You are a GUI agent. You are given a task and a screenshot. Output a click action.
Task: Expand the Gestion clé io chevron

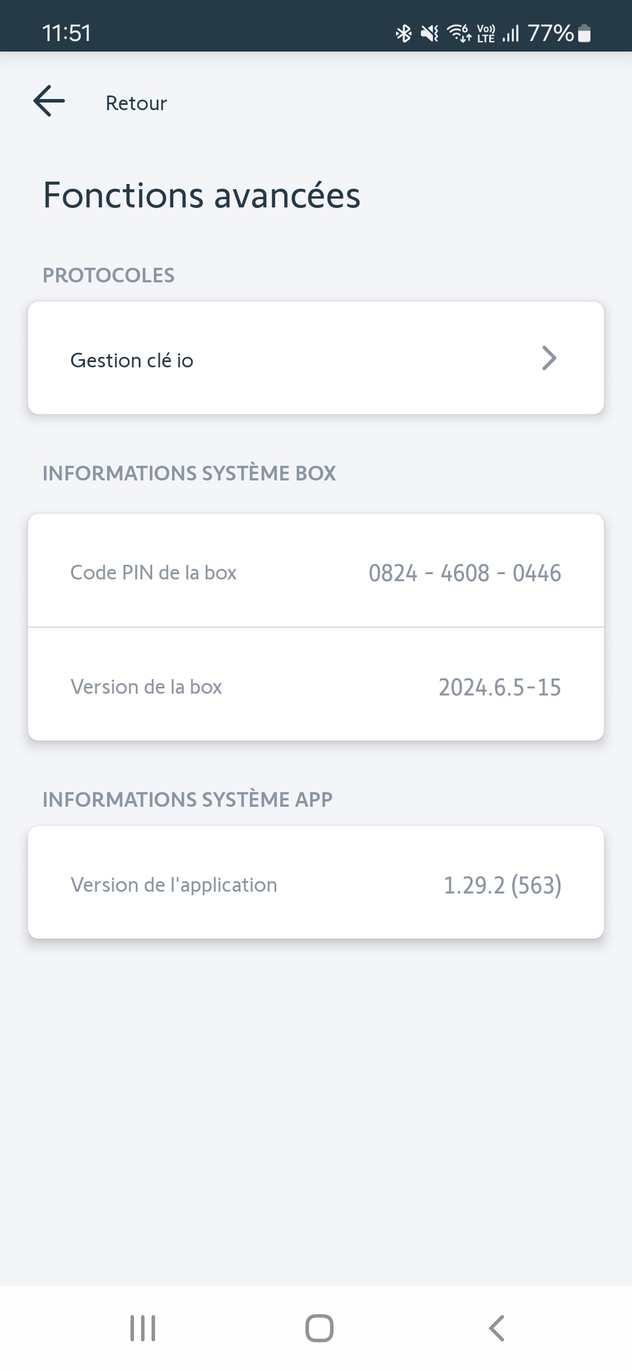coord(548,358)
